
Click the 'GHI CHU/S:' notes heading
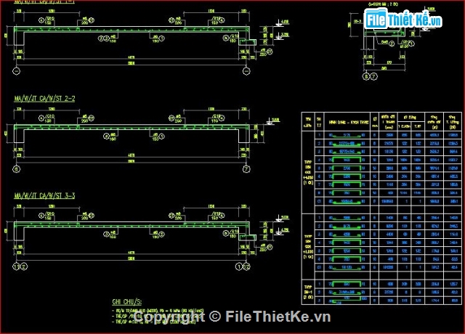(x=127, y=302)
